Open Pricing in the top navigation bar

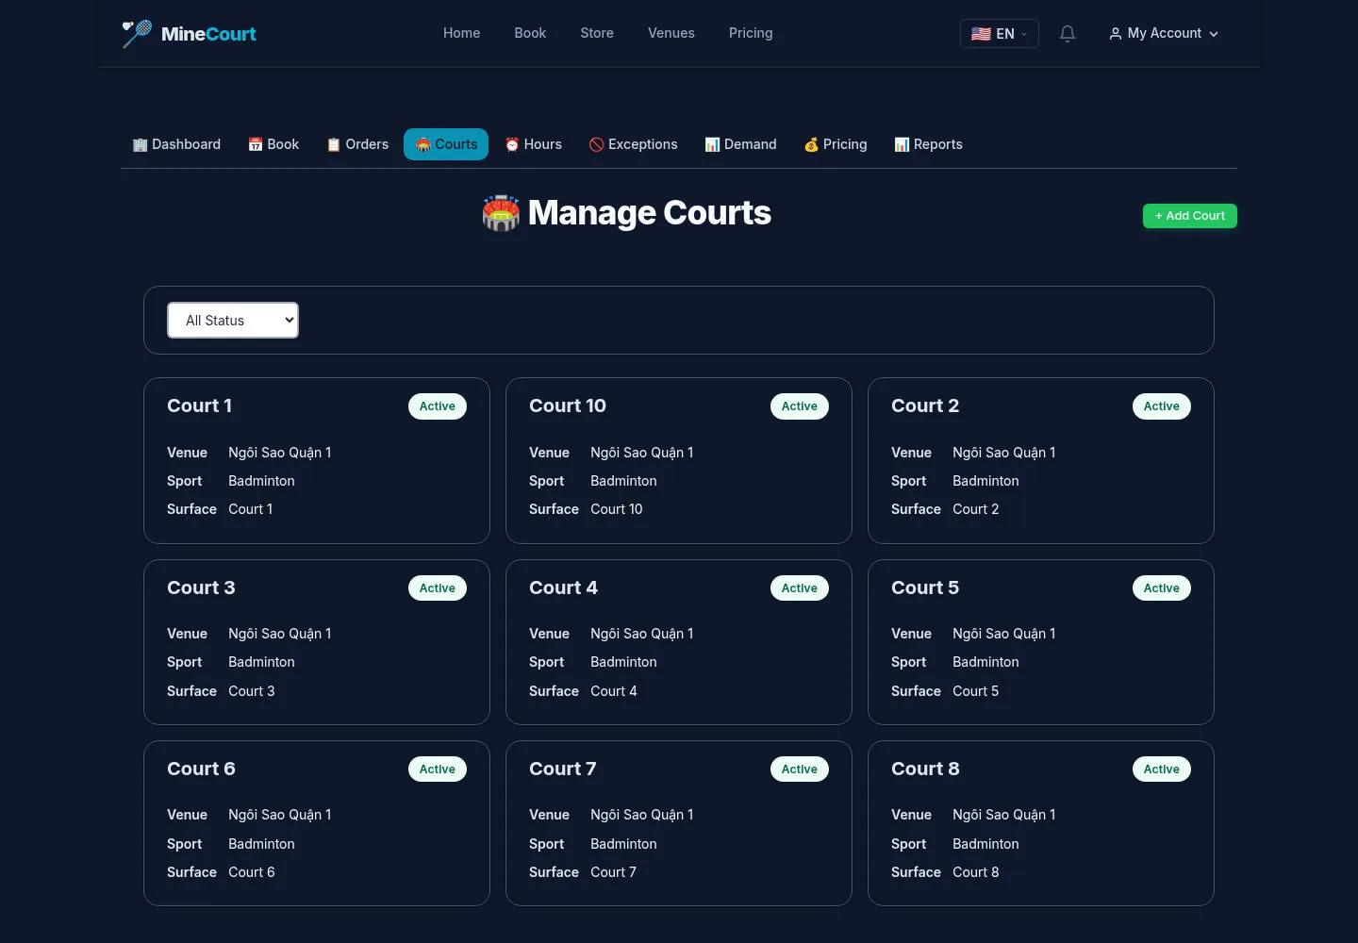[x=751, y=33]
